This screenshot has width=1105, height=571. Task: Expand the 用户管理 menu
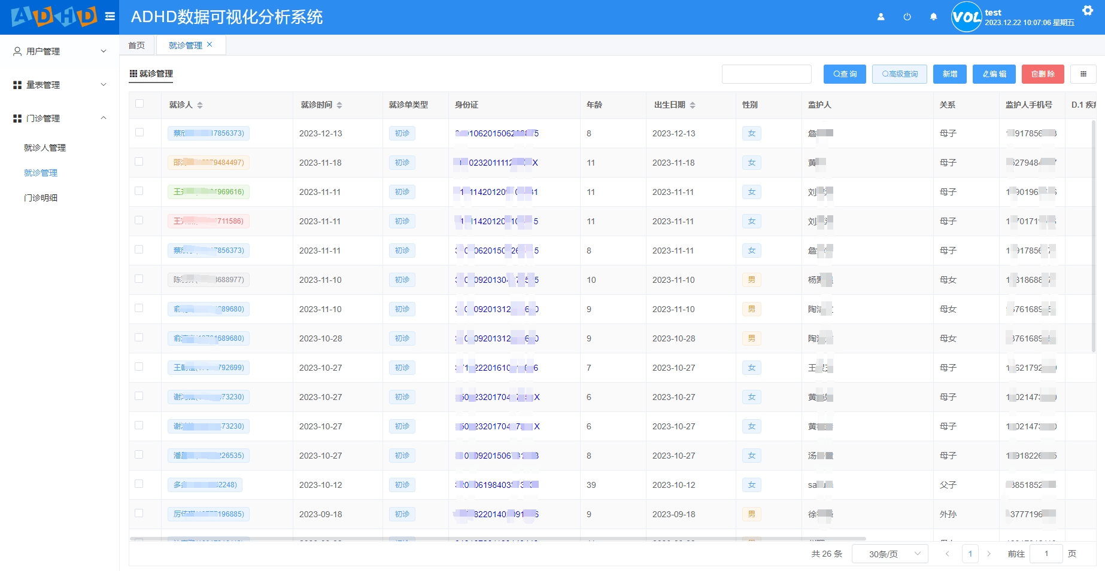click(x=60, y=51)
